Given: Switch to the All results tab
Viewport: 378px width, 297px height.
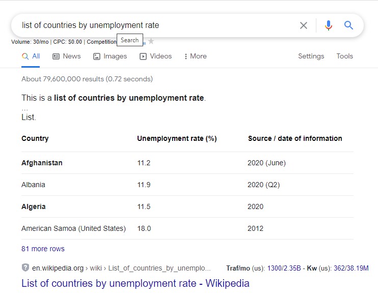Looking at the screenshot, I should coord(31,56).
